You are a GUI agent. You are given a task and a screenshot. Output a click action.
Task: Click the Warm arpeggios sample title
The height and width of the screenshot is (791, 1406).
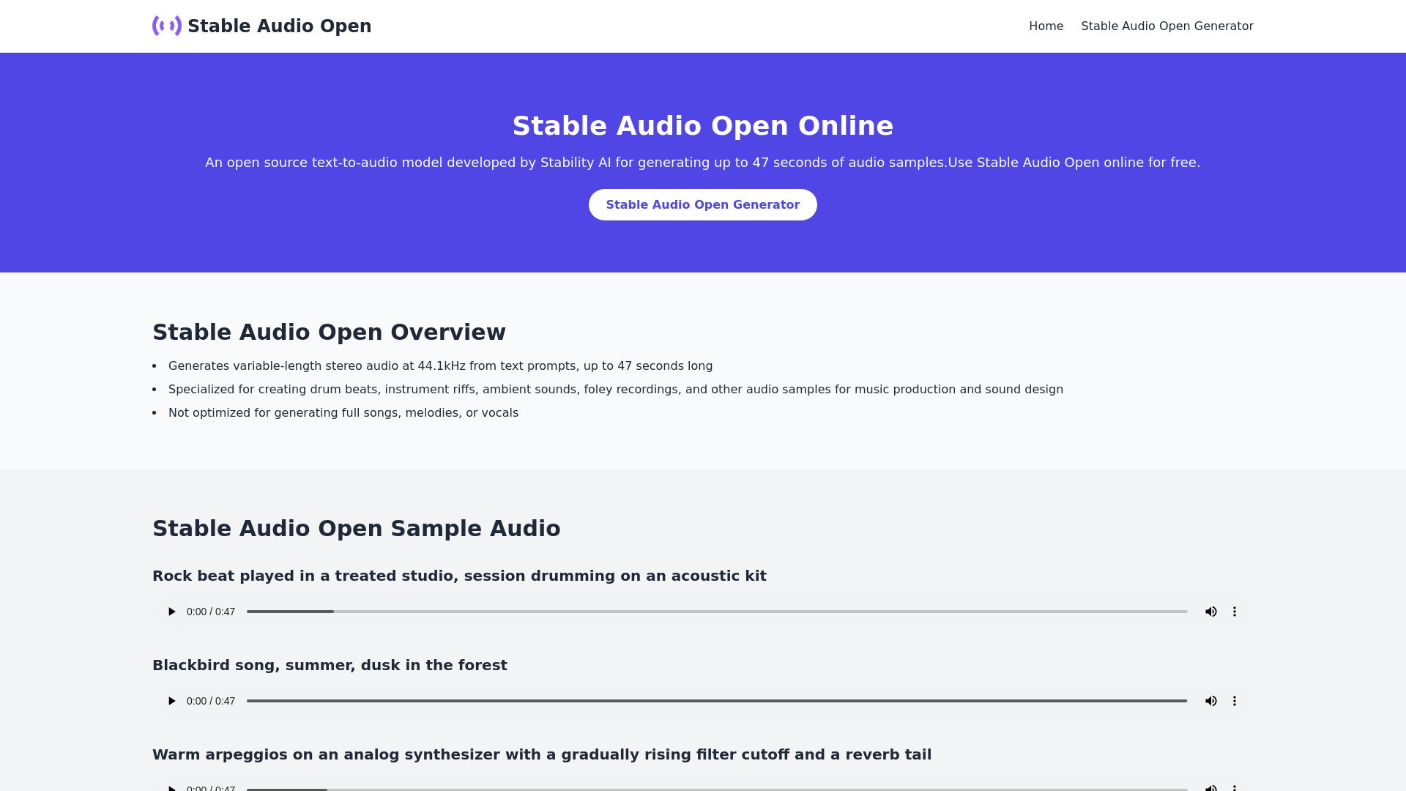(x=542, y=754)
